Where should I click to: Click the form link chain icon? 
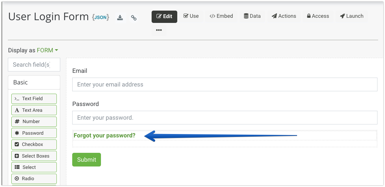tap(134, 18)
